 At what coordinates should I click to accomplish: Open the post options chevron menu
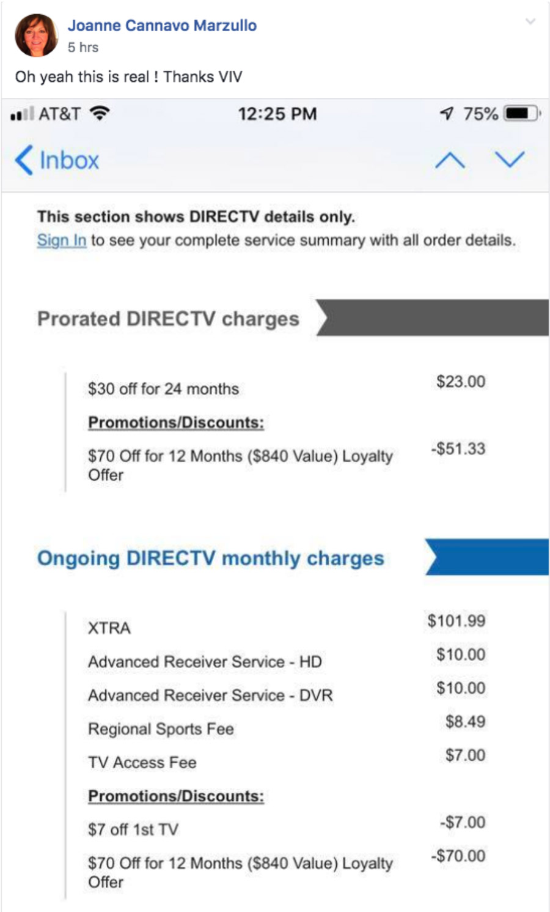pyautogui.click(x=530, y=22)
